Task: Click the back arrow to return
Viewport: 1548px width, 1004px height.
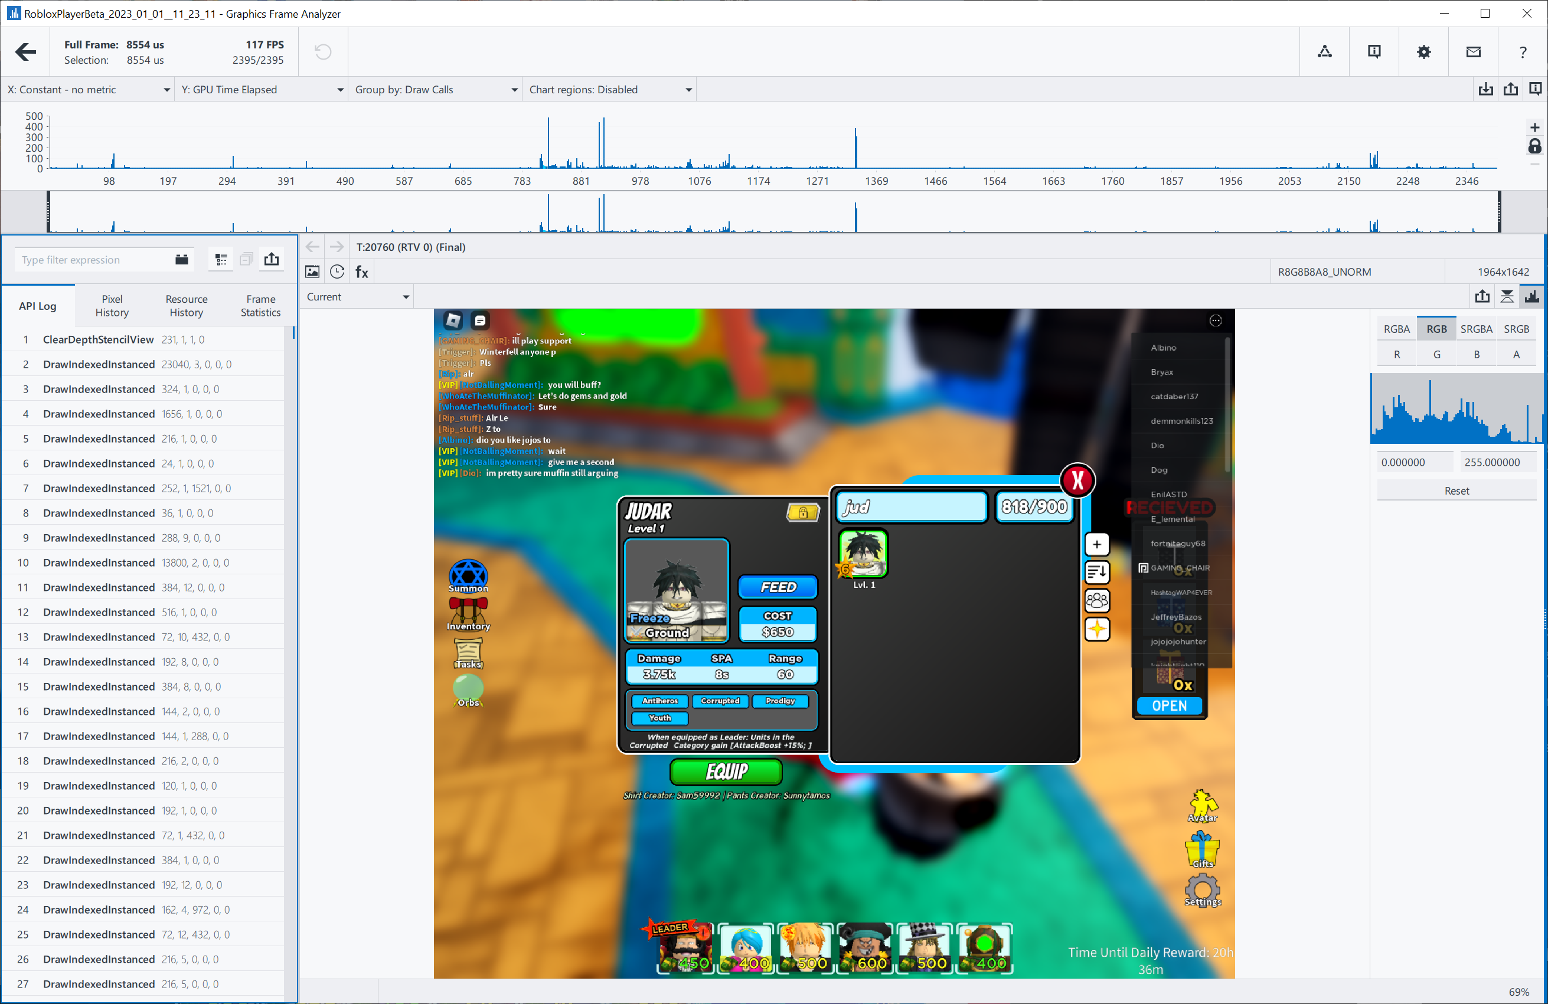Action: (x=25, y=52)
